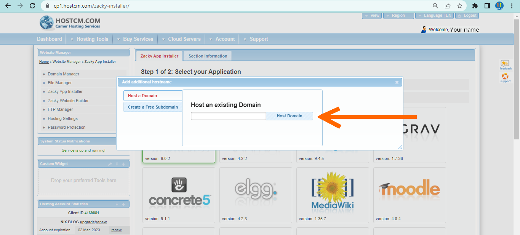Open File Manager in sidebar
Image resolution: width=520 pixels, height=235 pixels.
pyautogui.click(x=60, y=83)
